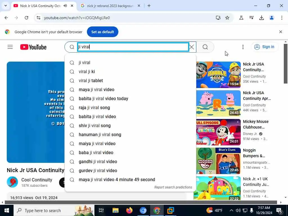
Task: Open Rubble & Crew video thumbnail 15:34
Action: click(218, 75)
